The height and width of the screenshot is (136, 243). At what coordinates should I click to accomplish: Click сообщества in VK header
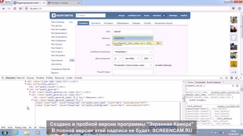134,15
